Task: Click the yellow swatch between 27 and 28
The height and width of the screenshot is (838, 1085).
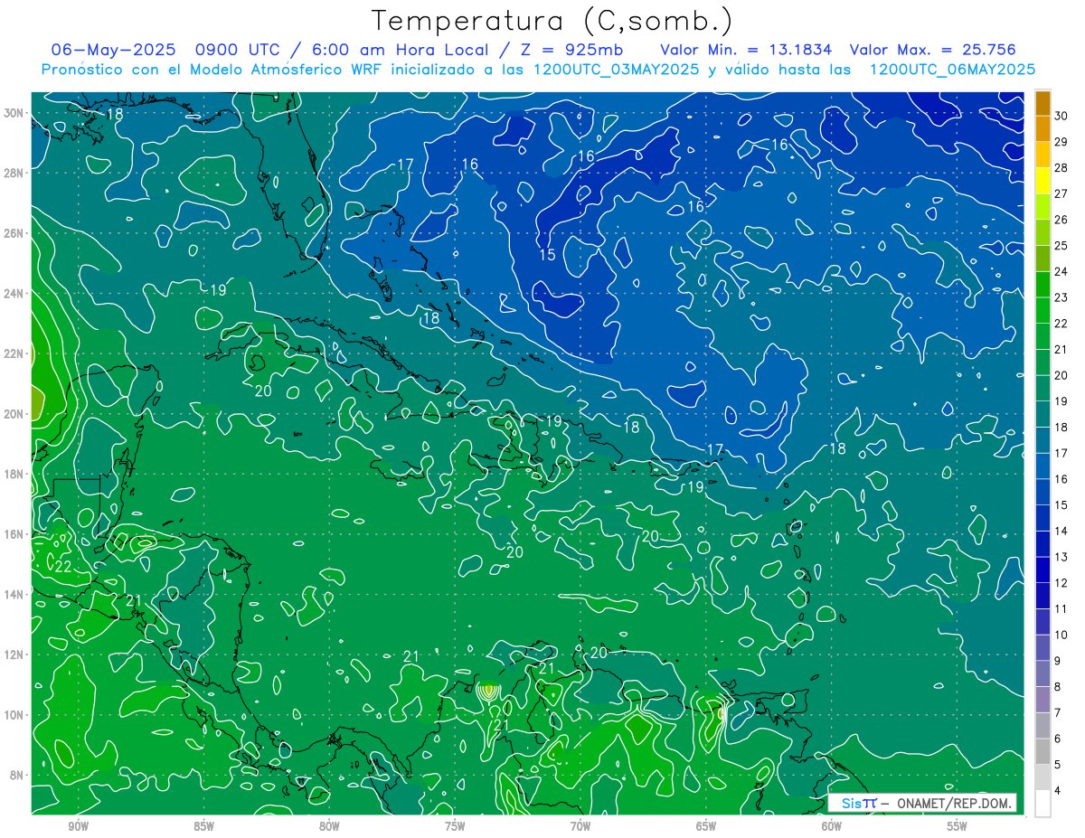Action: tap(1043, 180)
